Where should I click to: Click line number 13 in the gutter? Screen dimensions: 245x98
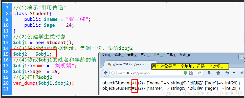[x=6, y=42]
